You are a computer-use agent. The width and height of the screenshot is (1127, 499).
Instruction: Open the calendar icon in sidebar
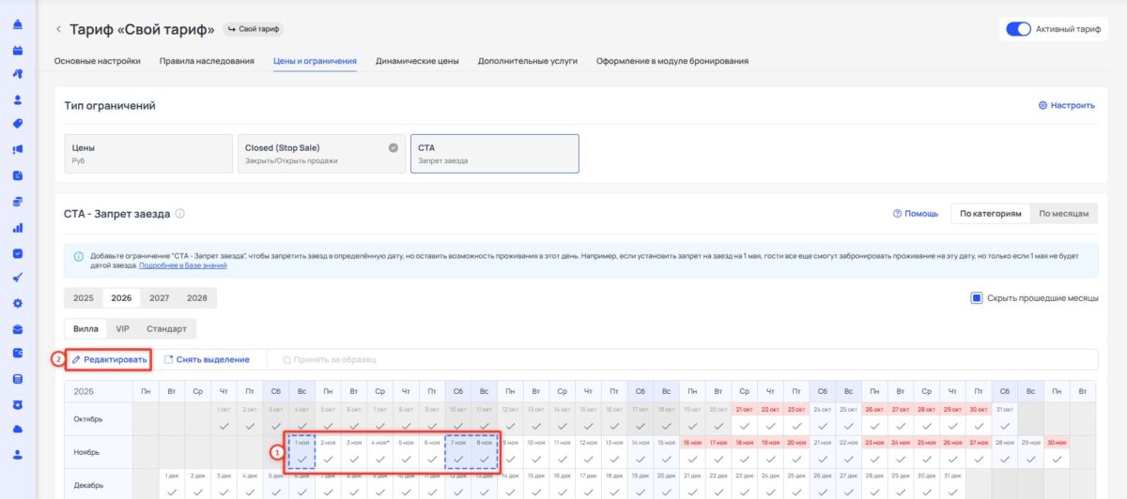point(17,50)
